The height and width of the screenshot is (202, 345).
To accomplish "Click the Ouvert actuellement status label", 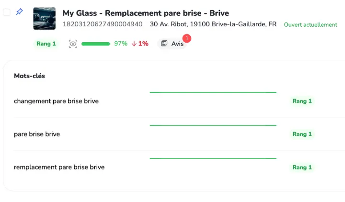I will [x=310, y=24].
